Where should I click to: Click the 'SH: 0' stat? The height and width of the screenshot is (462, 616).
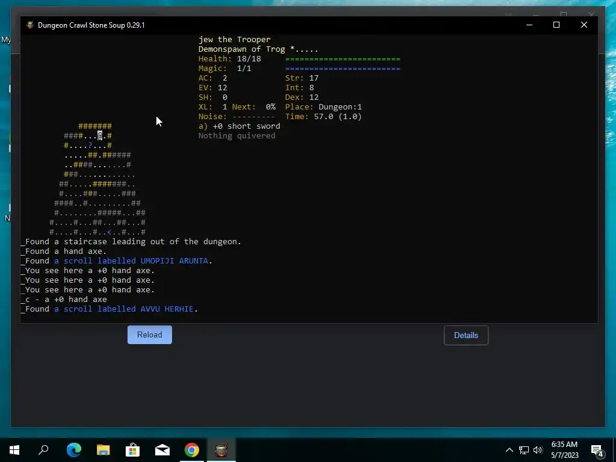[213, 97]
